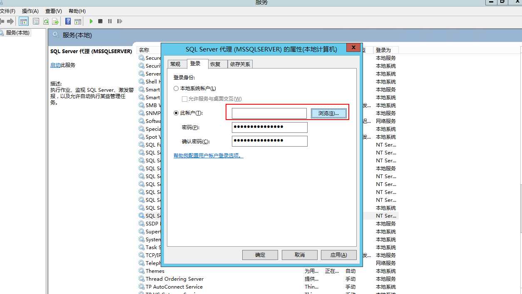Select the gear icon on the Shell H row
Viewport: 522px width, 294px height.
142,82
